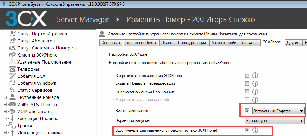Image resolution: width=307 pixels, height=136 pixels.
Task: Toggle 3CX Туннель для удаленного подкл-я checkbox
Action: coord(247,130)
